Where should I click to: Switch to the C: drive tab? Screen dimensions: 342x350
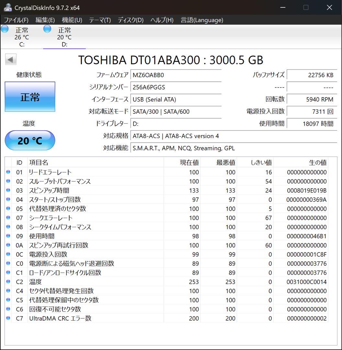(22, 37)
